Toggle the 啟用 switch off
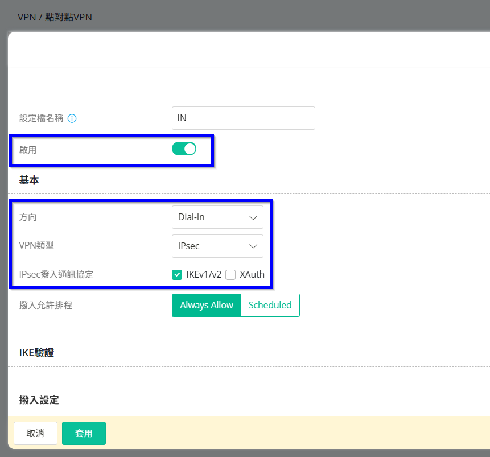Screen dimensions: 490x457 coord(184,149)
